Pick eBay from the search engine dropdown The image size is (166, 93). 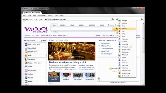click(x=127, y=34)
